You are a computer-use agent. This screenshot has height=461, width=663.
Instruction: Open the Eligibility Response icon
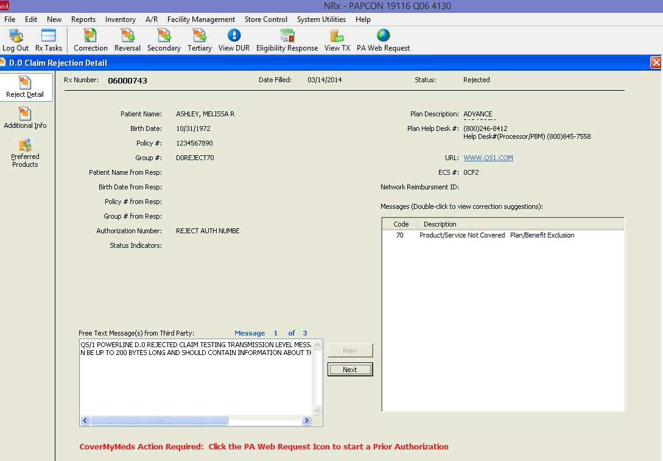pyautogui.click(x=287, y=40)
